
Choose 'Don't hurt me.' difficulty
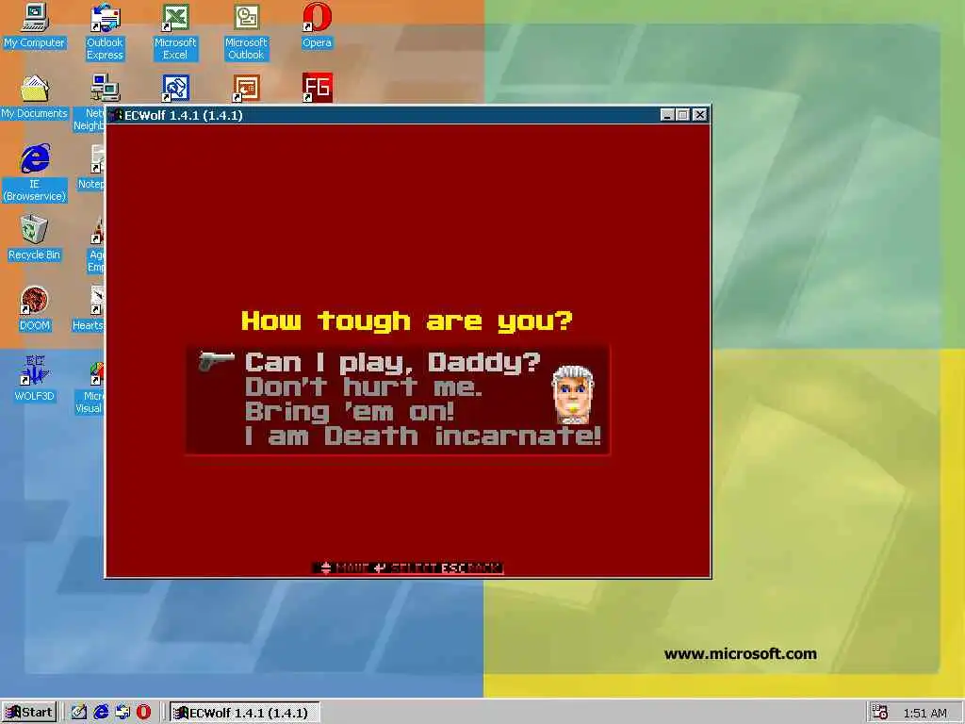[x=363, y=387]
